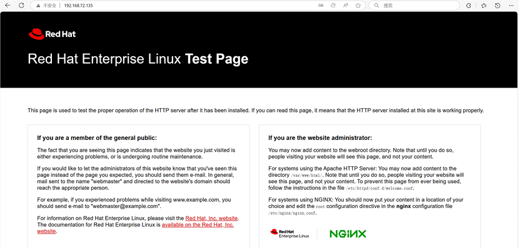Screen dimensions: 519x248
Task: Click the magnifier icon in search box
Action: (376, 6)
